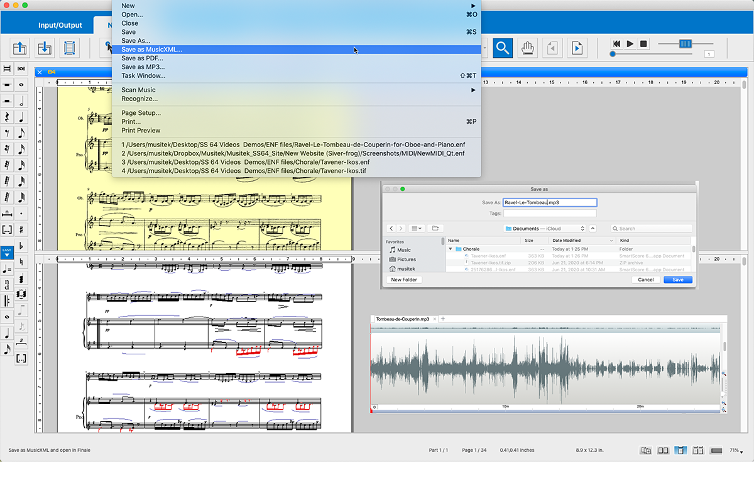Start playback with the Play button
754x485 pixels.
click(x=631, y=44)
